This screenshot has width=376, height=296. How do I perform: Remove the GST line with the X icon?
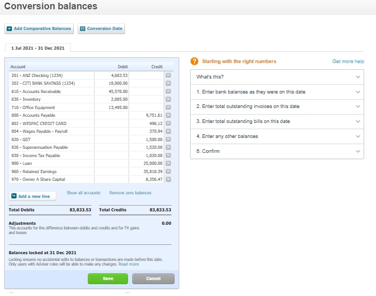(x=168, y=139)
